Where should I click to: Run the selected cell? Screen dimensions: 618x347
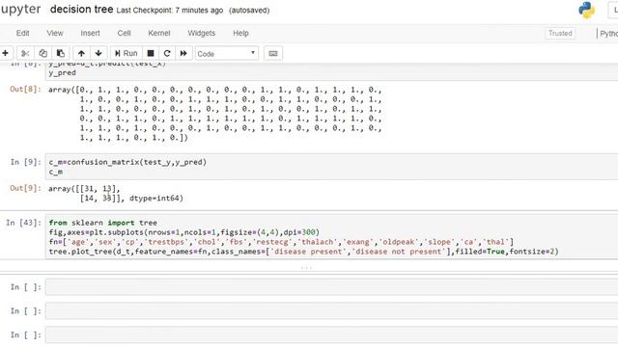coord(126,53)
